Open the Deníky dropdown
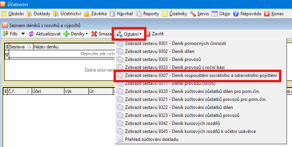Screen dimensions: 292x147 point(75,34)
